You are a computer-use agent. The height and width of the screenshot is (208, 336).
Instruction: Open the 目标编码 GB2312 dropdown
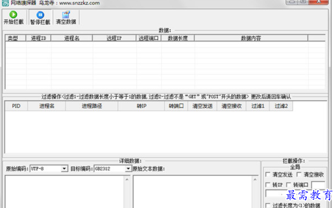pos(128,169)
